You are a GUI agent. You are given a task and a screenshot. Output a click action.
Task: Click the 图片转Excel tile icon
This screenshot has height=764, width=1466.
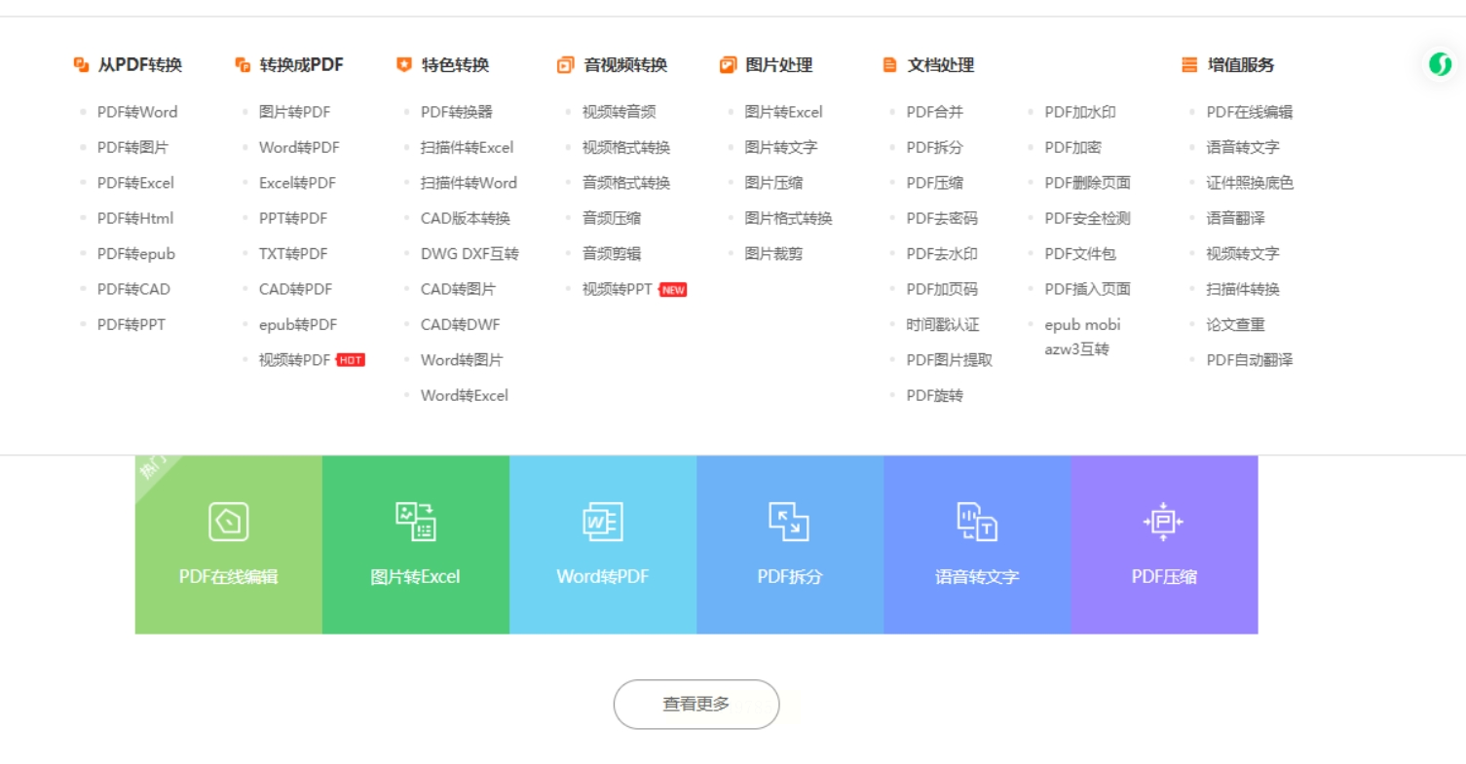coord(415,522)
